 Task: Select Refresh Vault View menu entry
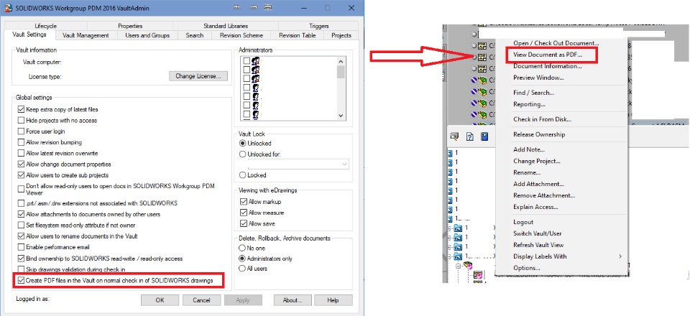click(x=538, y=245)
